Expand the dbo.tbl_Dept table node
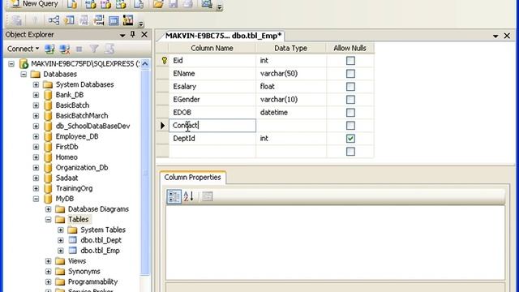 coord(61,240)
